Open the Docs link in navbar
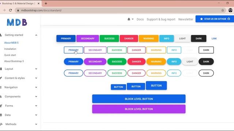 point(140,19)
